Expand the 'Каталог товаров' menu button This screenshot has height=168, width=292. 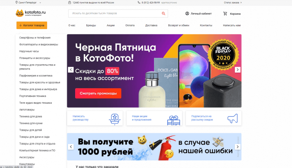[32, 25]
